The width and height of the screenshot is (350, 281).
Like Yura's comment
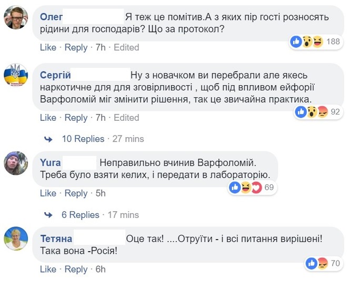point(48,193)
